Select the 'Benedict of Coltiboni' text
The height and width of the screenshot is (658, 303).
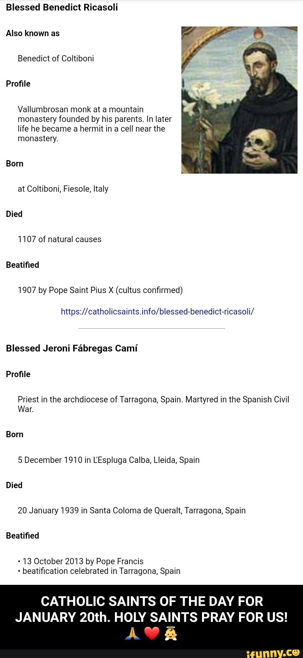[56, 58]
